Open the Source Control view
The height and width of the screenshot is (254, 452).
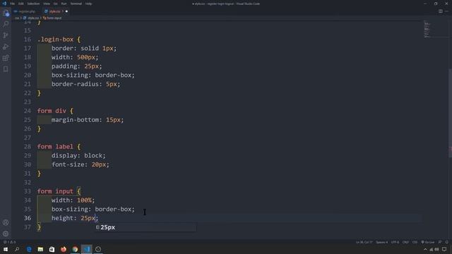pos(6,35)
